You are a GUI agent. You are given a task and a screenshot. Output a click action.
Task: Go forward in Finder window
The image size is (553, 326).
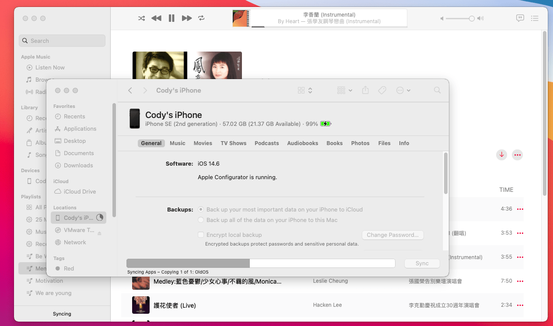coord(145,90)
